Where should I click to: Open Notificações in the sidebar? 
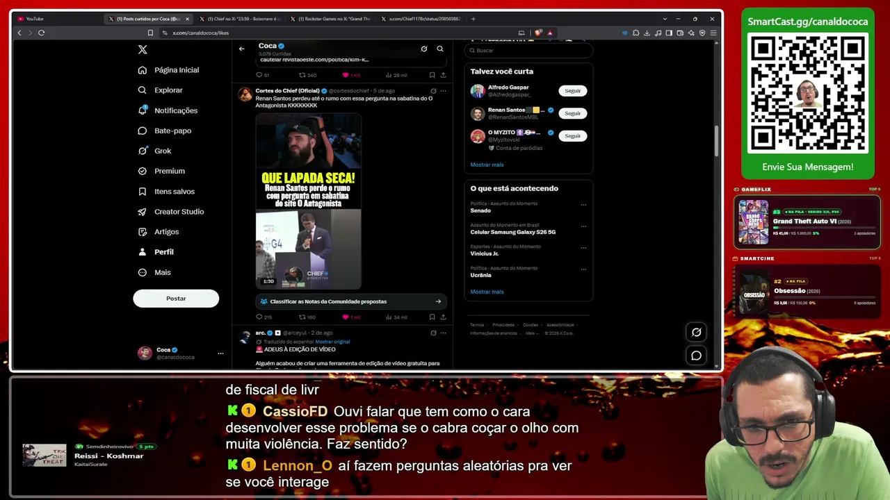point(168,110)
